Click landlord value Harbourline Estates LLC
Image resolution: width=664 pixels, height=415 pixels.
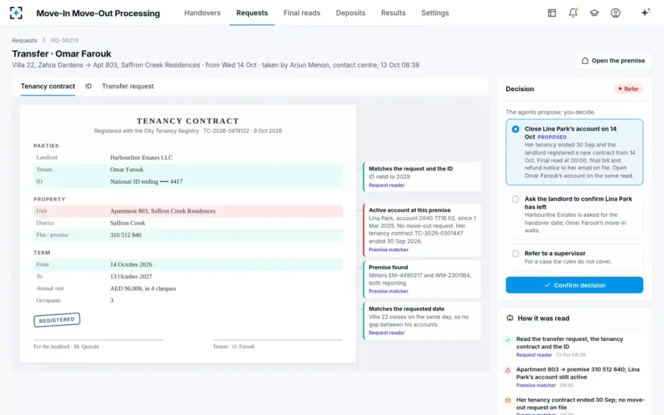point(141,158)
